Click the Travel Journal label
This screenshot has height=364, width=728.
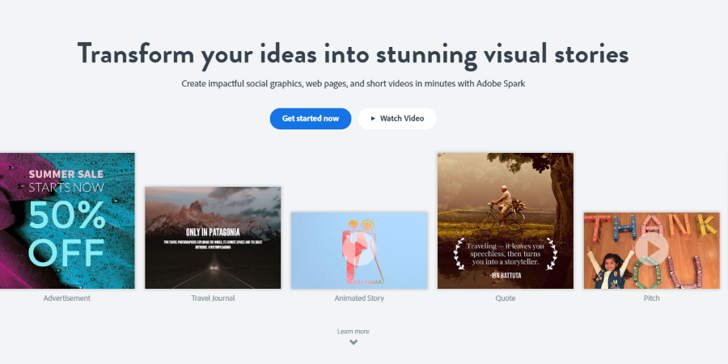(x=213, y=298)
